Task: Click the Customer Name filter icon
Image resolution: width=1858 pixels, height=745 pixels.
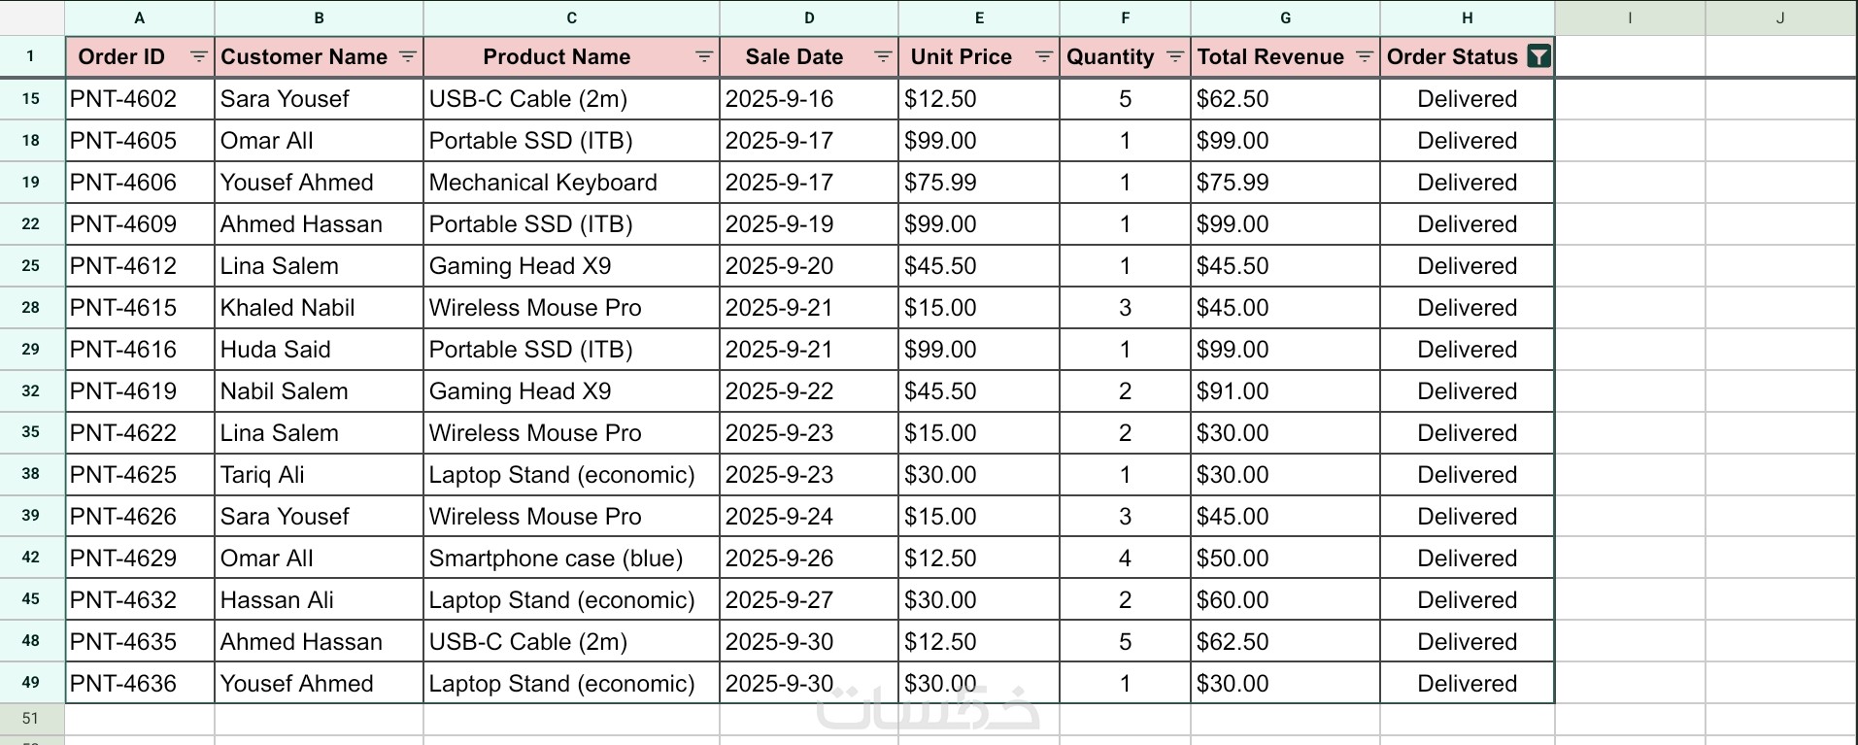Action: point(408,57)
